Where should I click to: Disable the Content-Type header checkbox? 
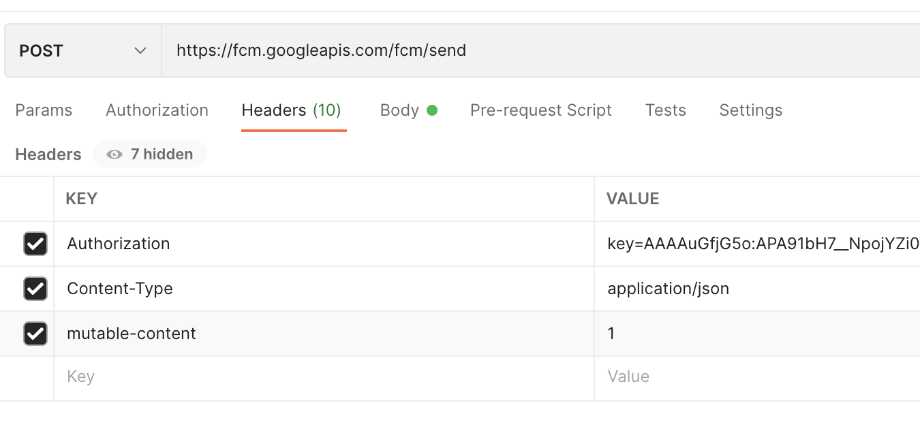point(35,289)
